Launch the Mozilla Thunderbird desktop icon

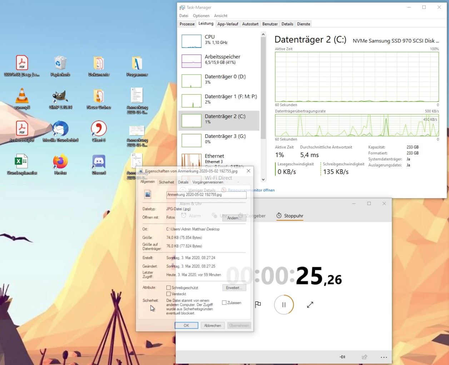60,132
